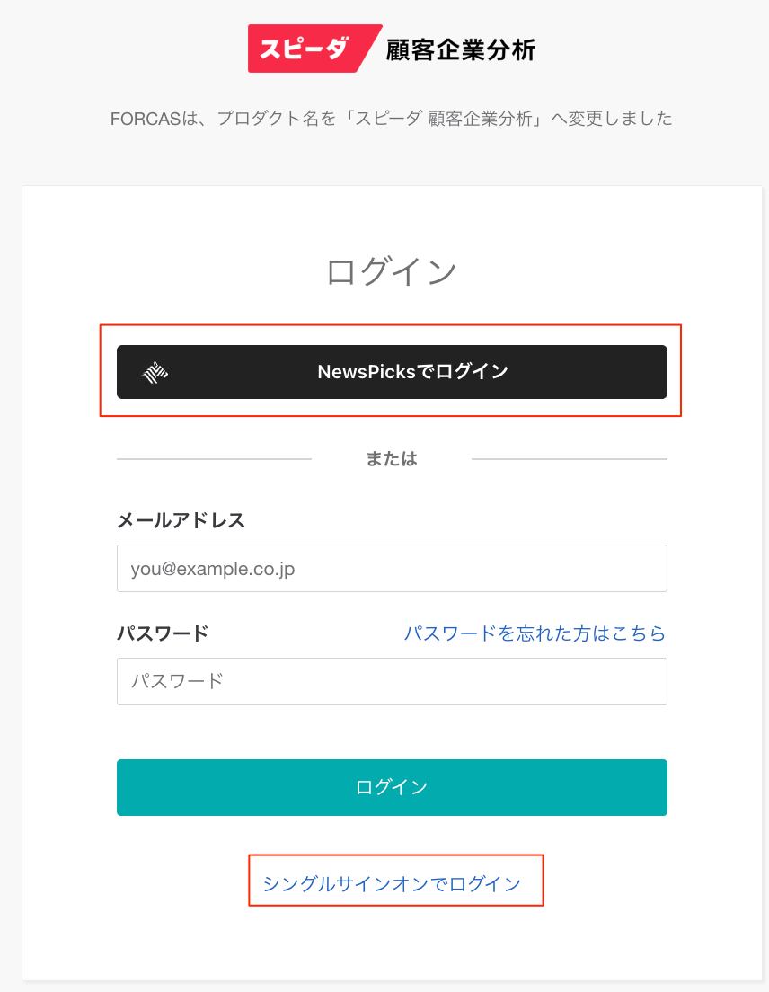Click the NewsPicks logo icon

[156, 372]
